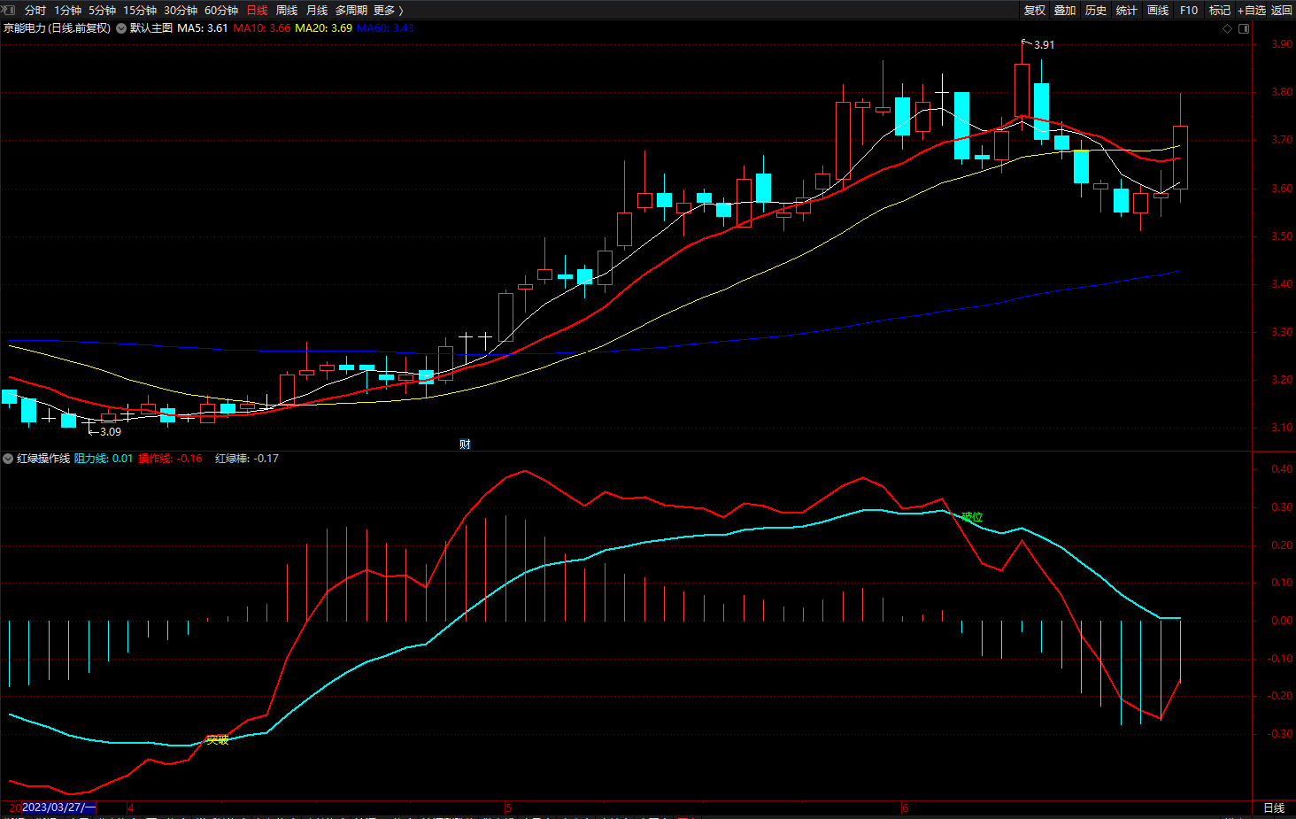Expand the 红绿操作线 indicator dropdown arrow
Viewport: 1296px width, 819px height.
pyautogui.click(x=9, y=459)
